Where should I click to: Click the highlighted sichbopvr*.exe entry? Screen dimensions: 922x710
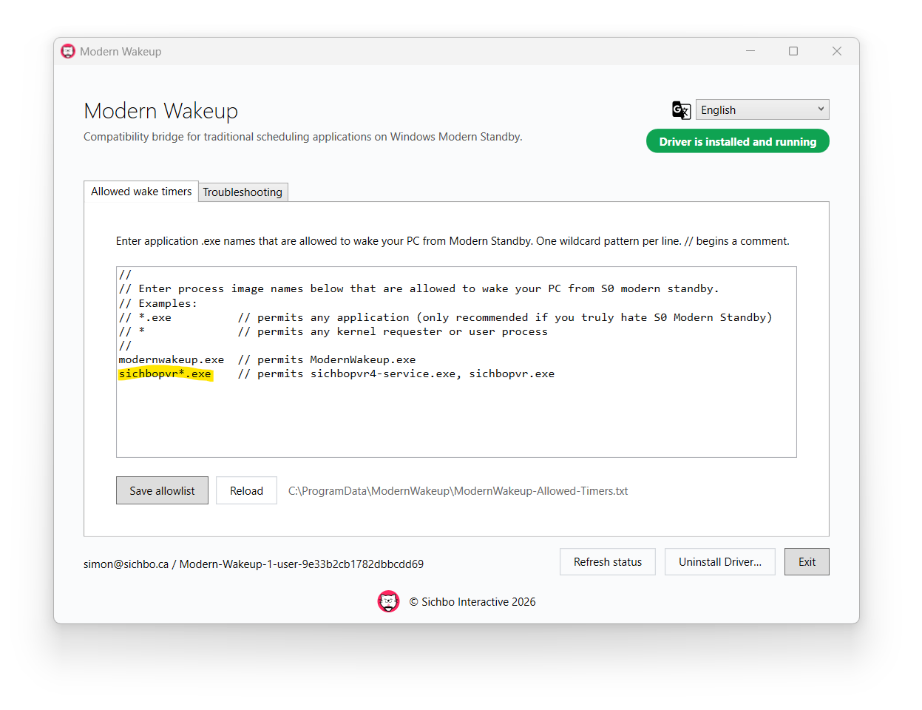point(166,373)
